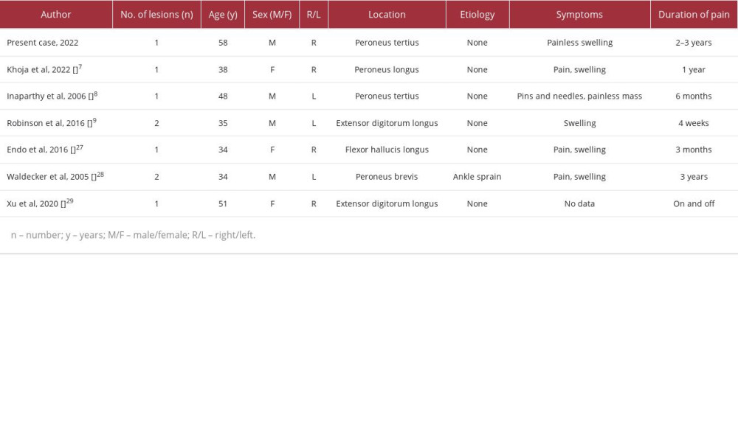The width and height of the screenshot is (738, 442).
Task: Click 'Pain, swelling' in Endo row
Action: point(579,150)
